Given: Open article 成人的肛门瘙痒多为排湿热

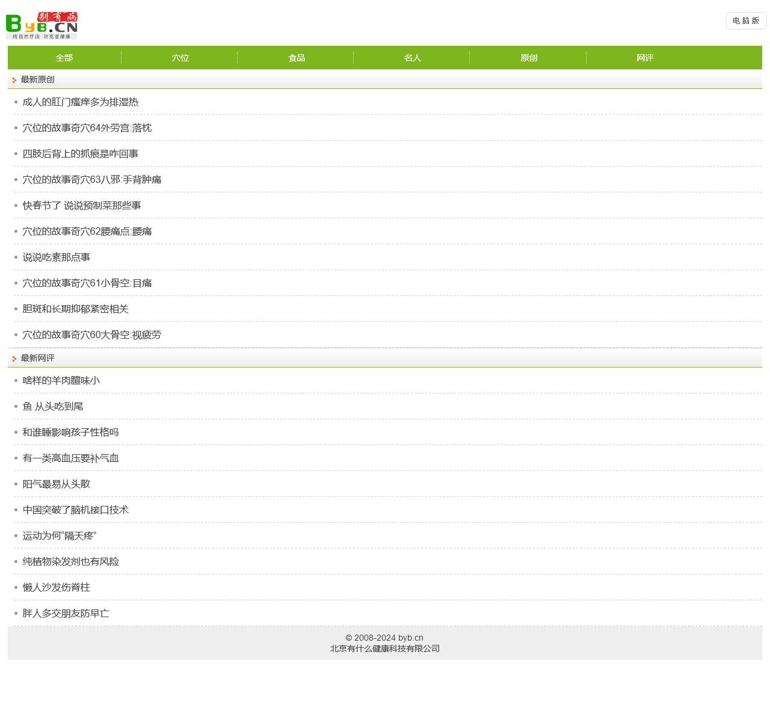Looking at the screenshot, I should pos(81,102).
